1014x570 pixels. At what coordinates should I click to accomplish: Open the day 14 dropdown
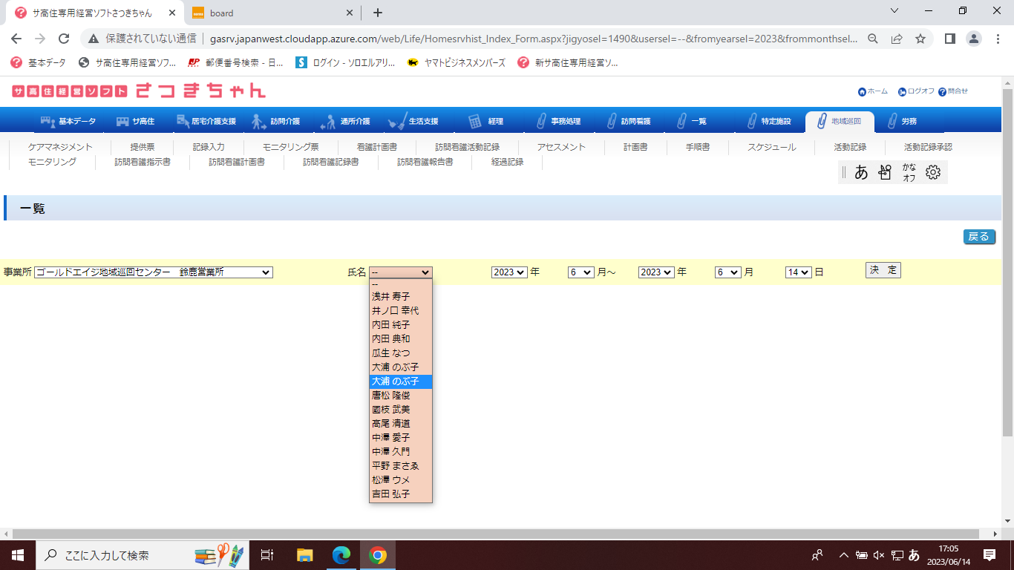click(798, 272)
